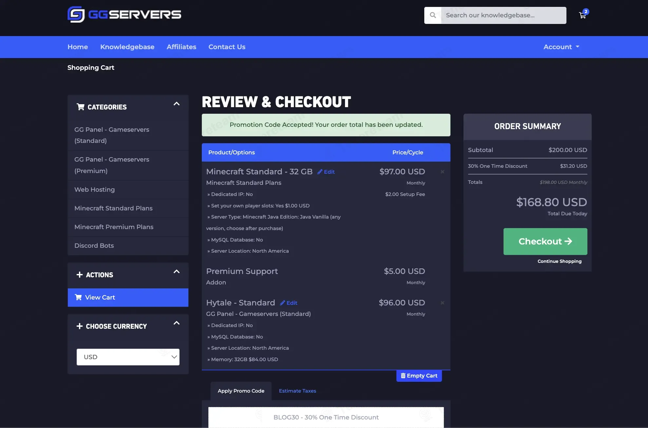The height and width of the screenshot is (428, 648).
Task: Open GG Panel - Gameservers (Standard) category
Action: click(128, 135)
